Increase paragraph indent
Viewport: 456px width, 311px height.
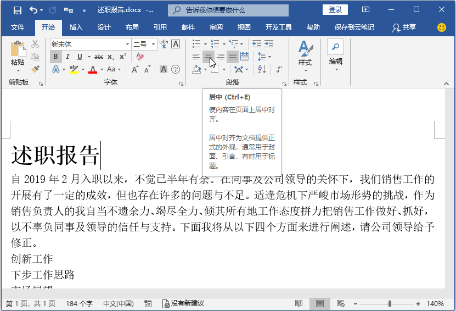269,44
